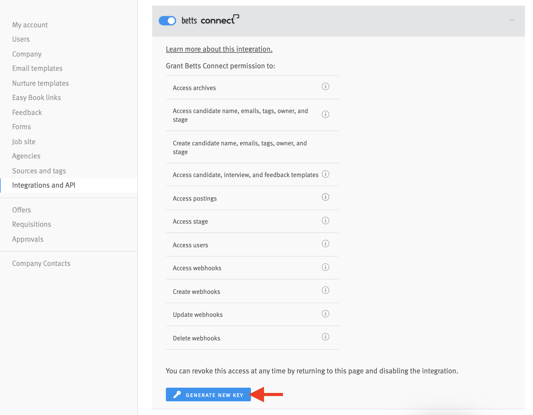
Task: Open info tooltip for Access archives permission
Action: (x=325, y=86)
